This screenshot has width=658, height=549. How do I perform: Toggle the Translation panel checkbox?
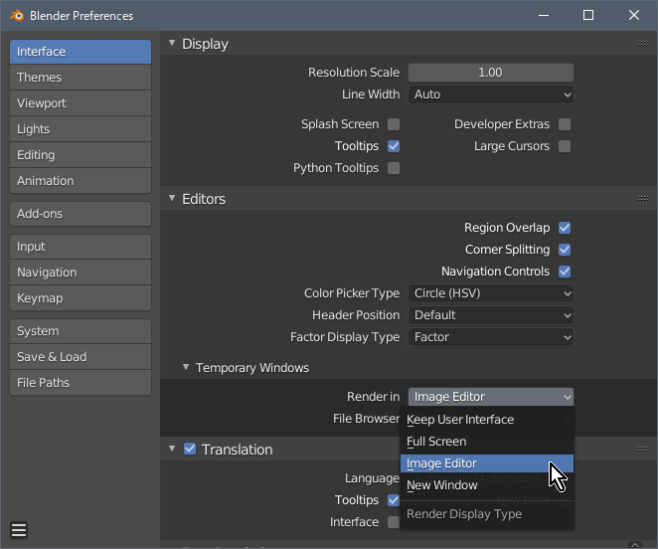(x=190, y=450)
